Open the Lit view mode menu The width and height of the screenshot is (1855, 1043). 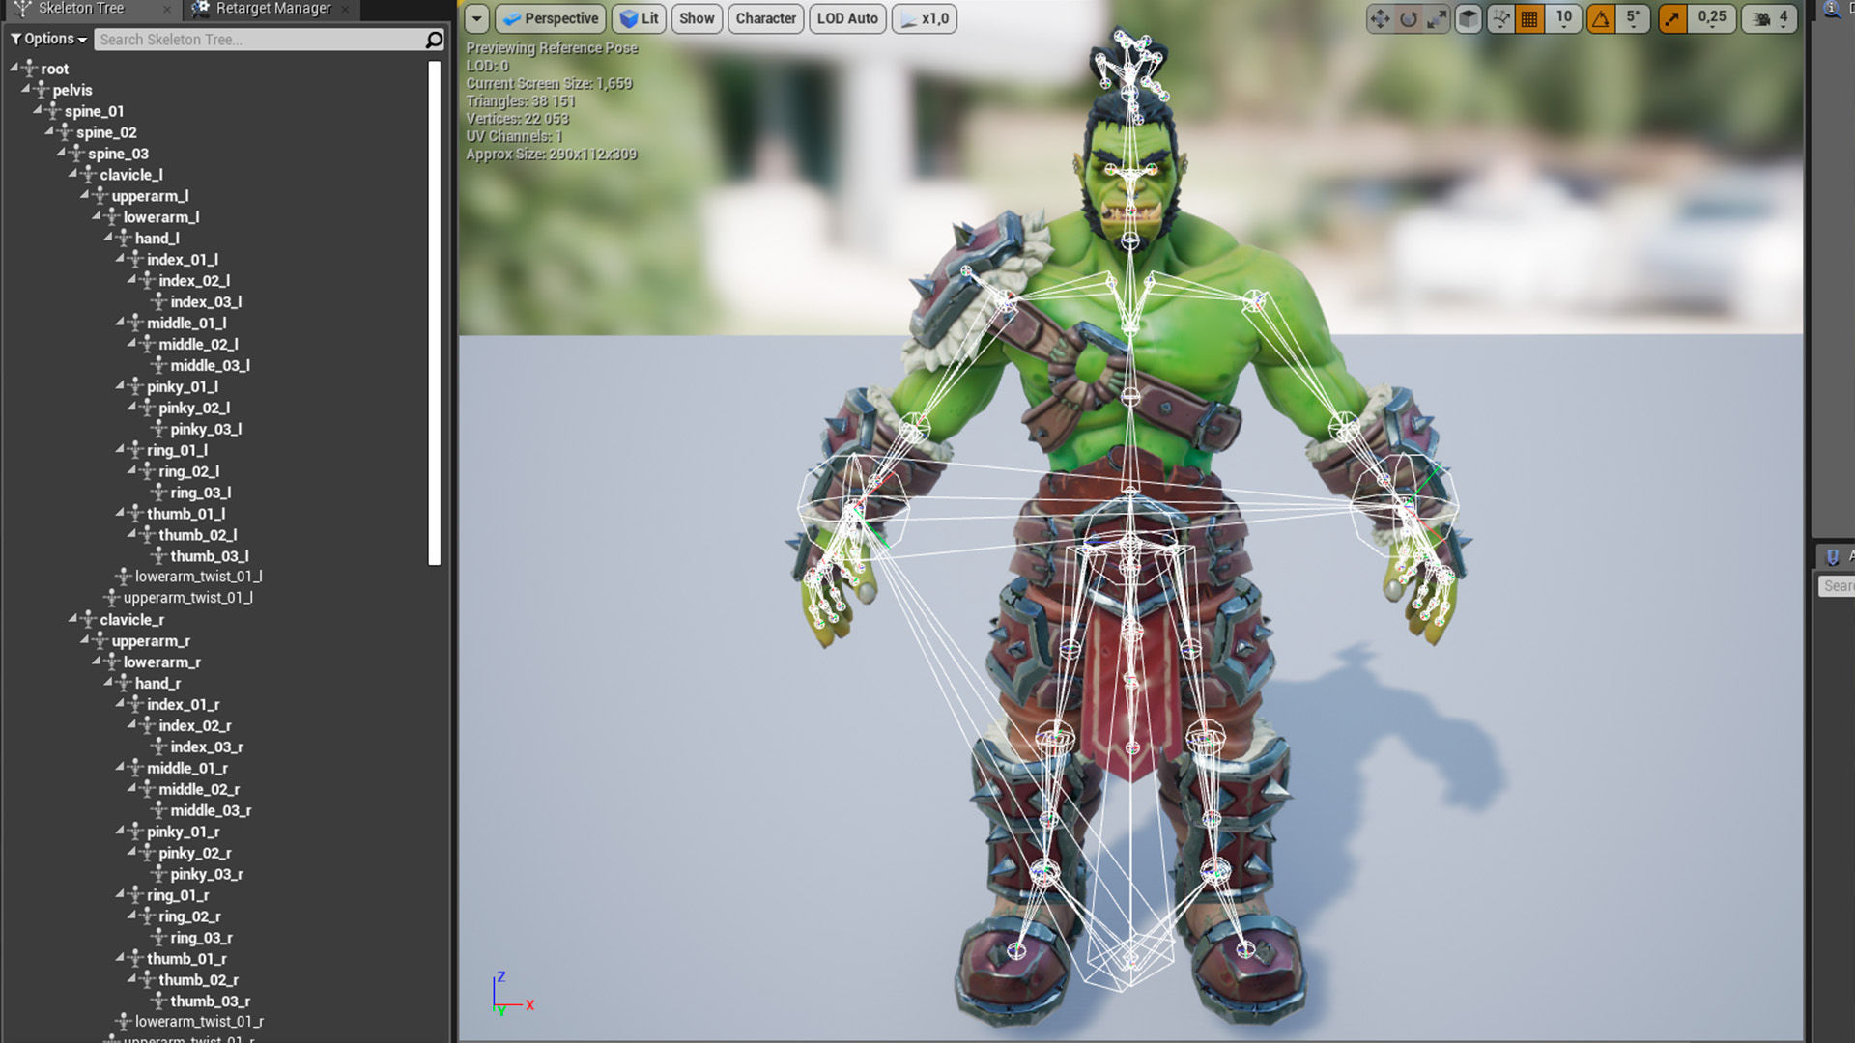(639, 18)
